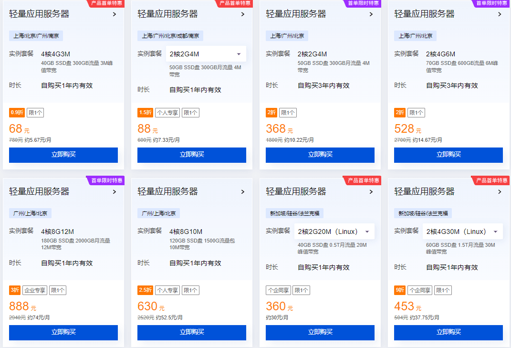The image size is (511, 348).
Task: Click the 2.5折 discount badge
Action: click(146, 290)
